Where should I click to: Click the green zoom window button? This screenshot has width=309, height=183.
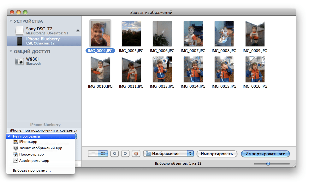(25, 12)
